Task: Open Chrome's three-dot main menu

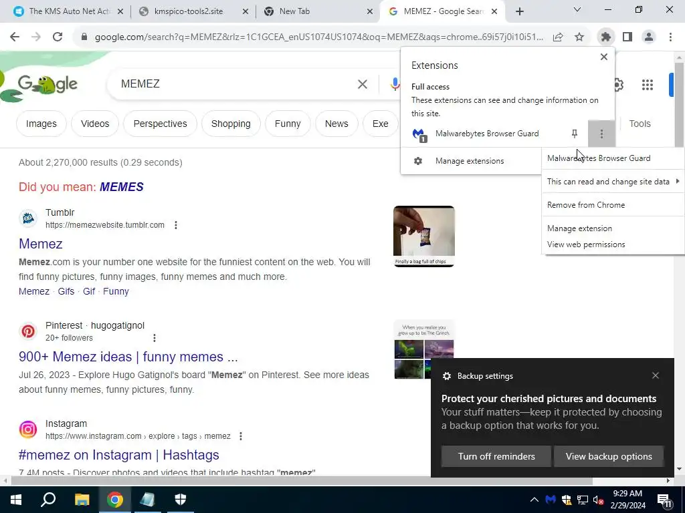Action: 670,37
